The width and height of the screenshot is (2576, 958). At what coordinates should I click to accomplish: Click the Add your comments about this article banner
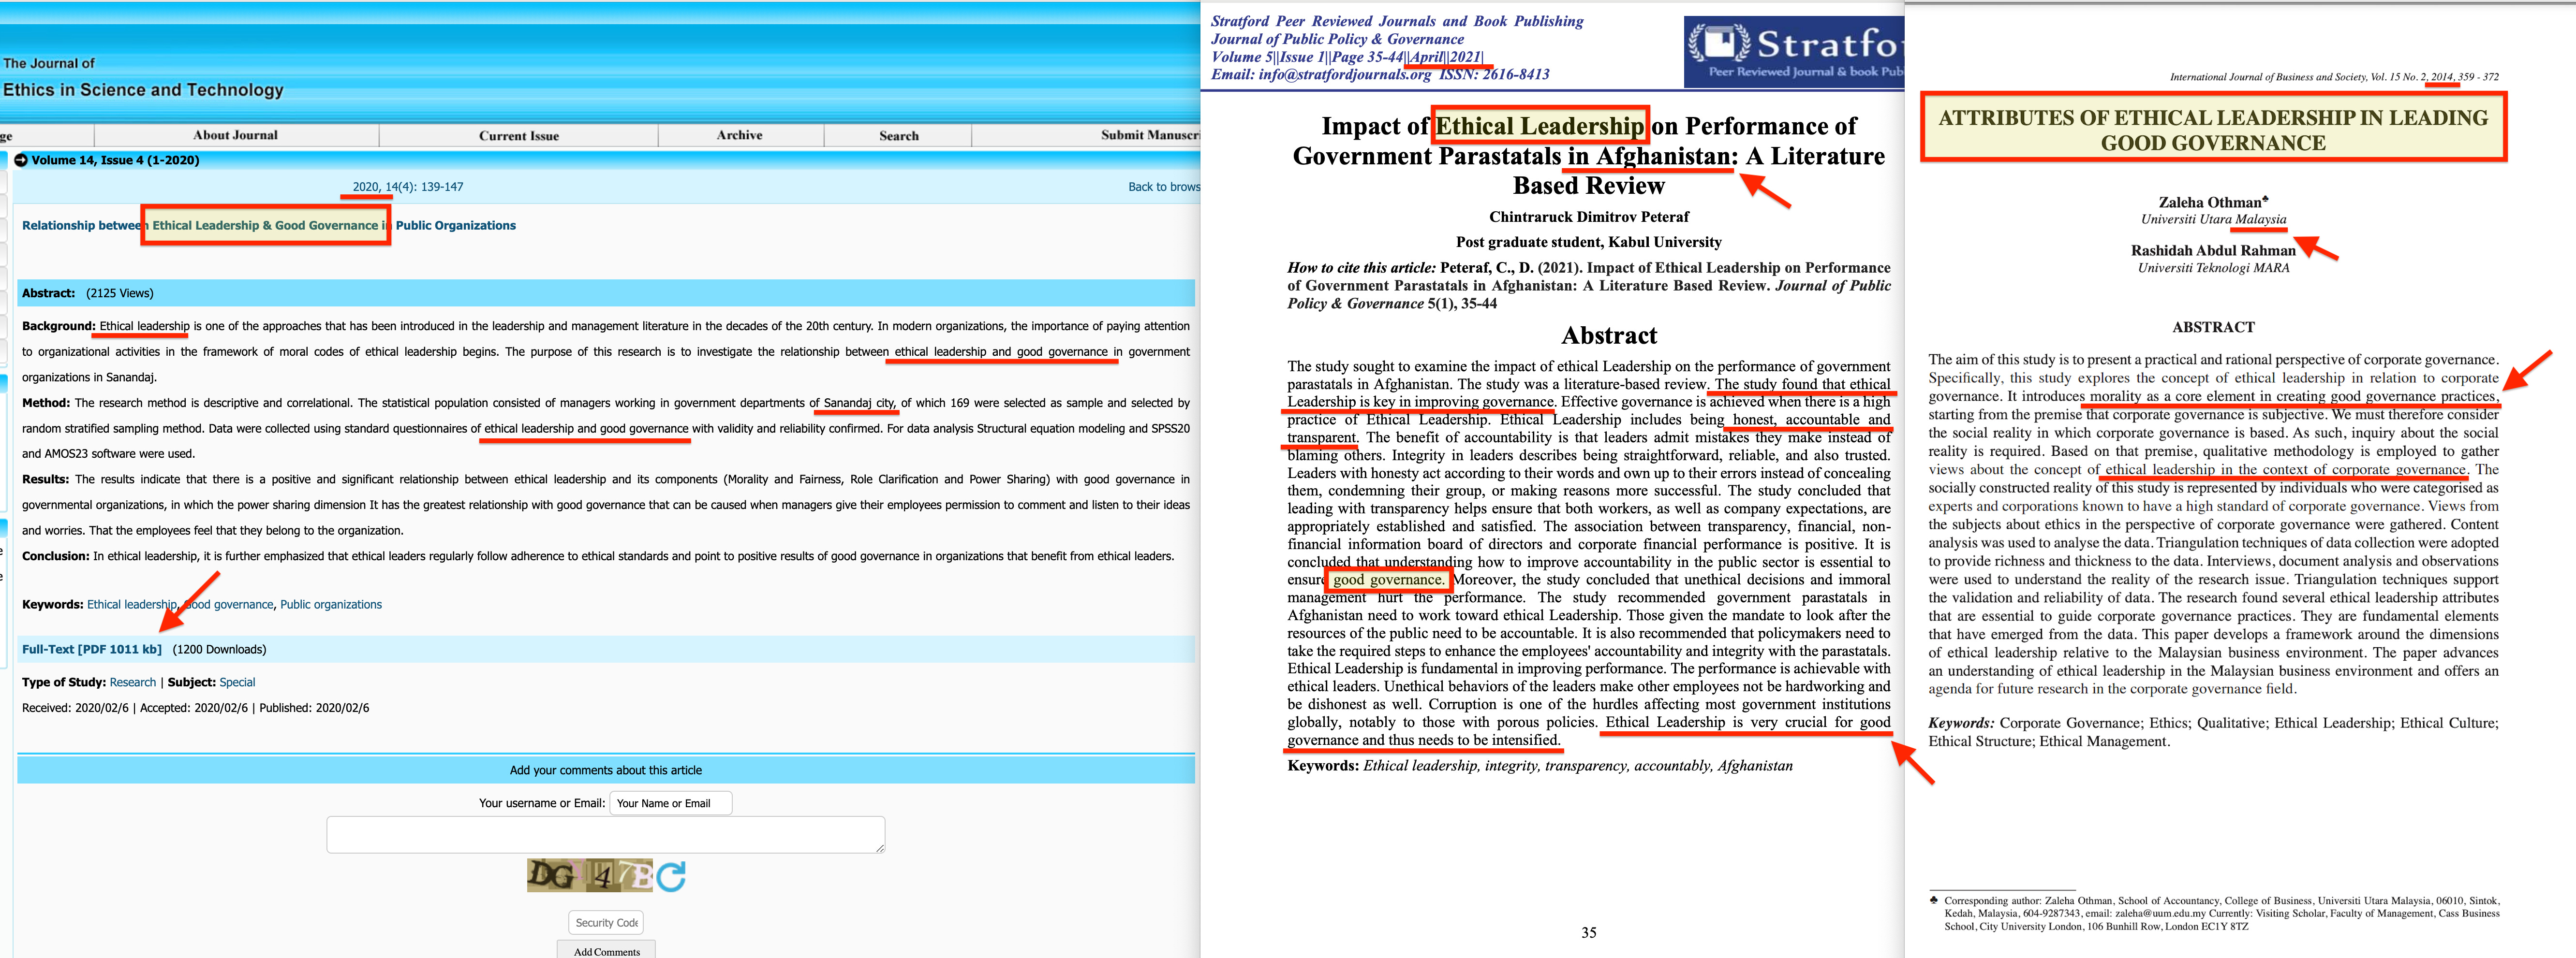point(606,770)
